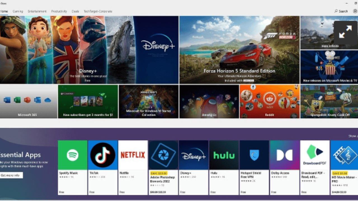Open the Home tab
Viewport: 358px width, 201px height.
coord(4,11)
